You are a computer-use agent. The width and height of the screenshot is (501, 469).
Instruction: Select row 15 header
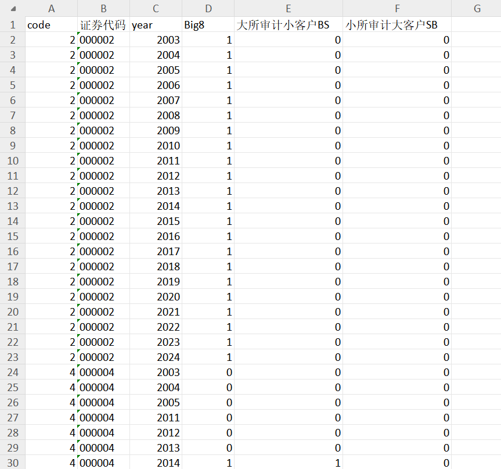pyautogui.click(x=13, y=236)
